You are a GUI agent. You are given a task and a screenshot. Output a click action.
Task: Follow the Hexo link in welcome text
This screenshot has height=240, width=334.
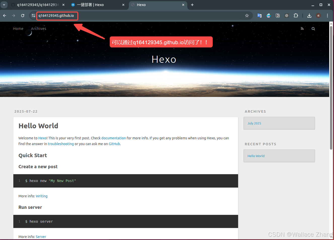(x=42, y=138)
